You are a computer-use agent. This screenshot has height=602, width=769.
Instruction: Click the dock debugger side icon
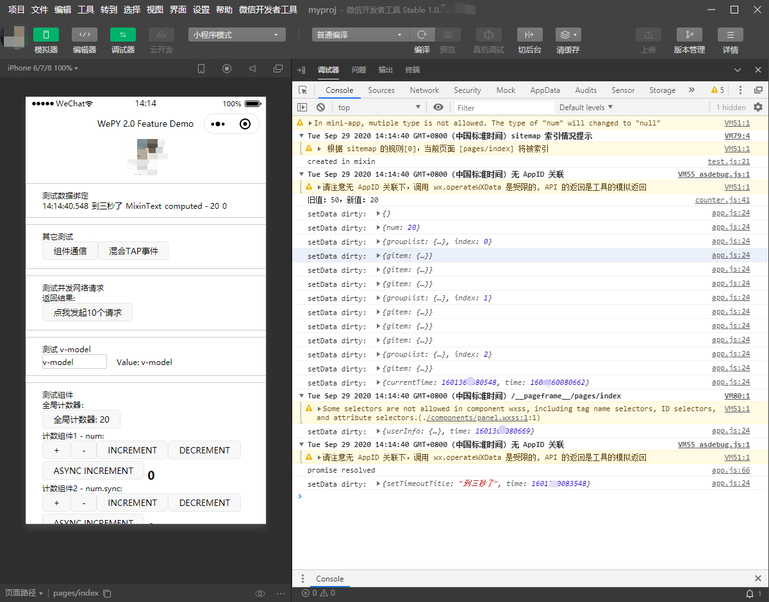[x=301, y=70]
